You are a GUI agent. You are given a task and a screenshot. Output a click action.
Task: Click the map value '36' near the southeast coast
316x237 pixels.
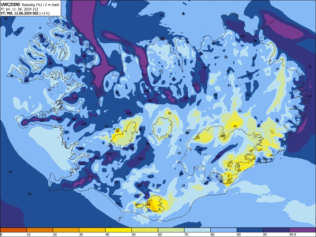[239, 170]
